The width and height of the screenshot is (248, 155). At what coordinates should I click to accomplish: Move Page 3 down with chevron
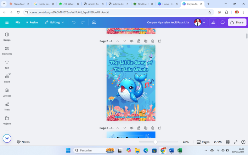[x=125, y=128]
